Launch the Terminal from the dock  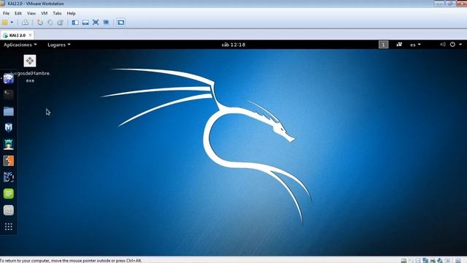point(8,94)
